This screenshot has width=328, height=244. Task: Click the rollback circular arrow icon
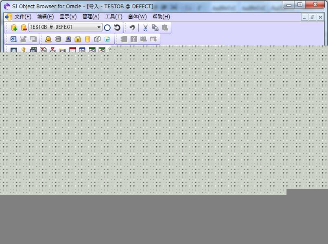click(x=117, y=28)
